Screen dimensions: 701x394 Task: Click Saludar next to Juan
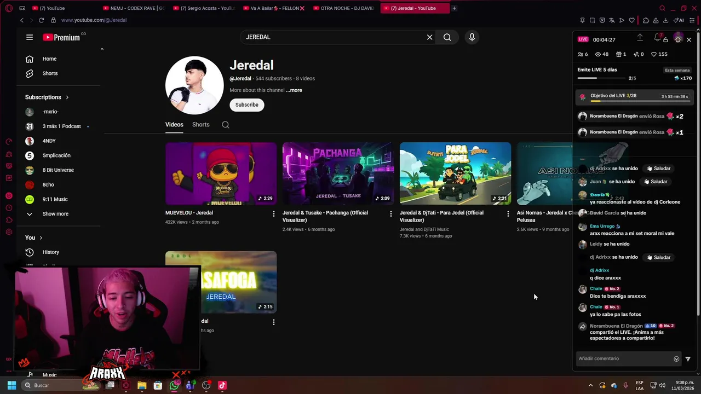tap(656, 182)
